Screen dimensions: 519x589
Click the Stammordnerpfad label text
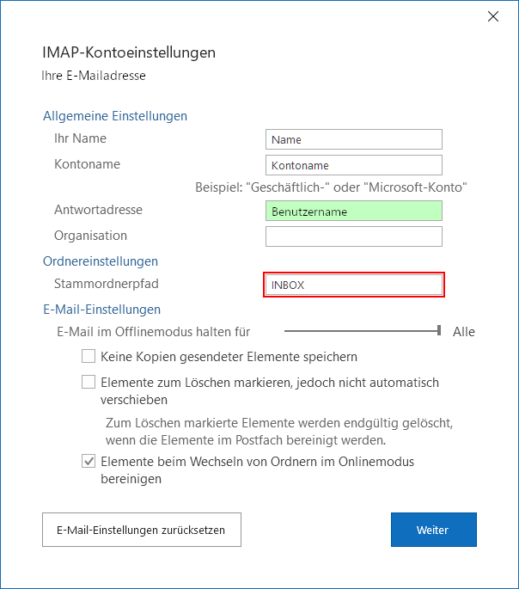click(x=107, y=283)
